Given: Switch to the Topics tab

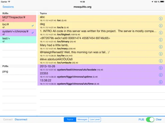Looking at the screenshot, I should (70, 119).
